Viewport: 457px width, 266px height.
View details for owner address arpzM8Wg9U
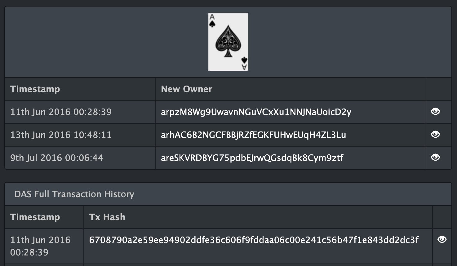(x=435, y=112)
